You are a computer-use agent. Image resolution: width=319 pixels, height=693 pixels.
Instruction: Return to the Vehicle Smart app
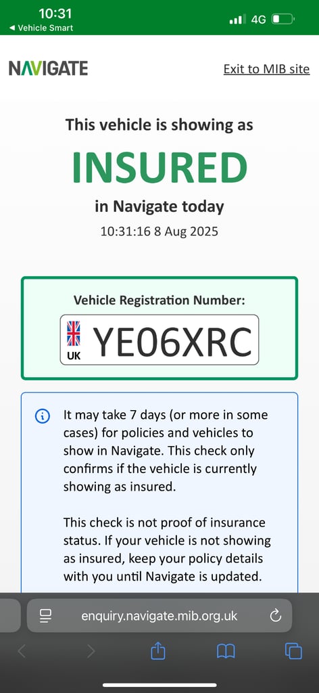click(x=41, y=28)
